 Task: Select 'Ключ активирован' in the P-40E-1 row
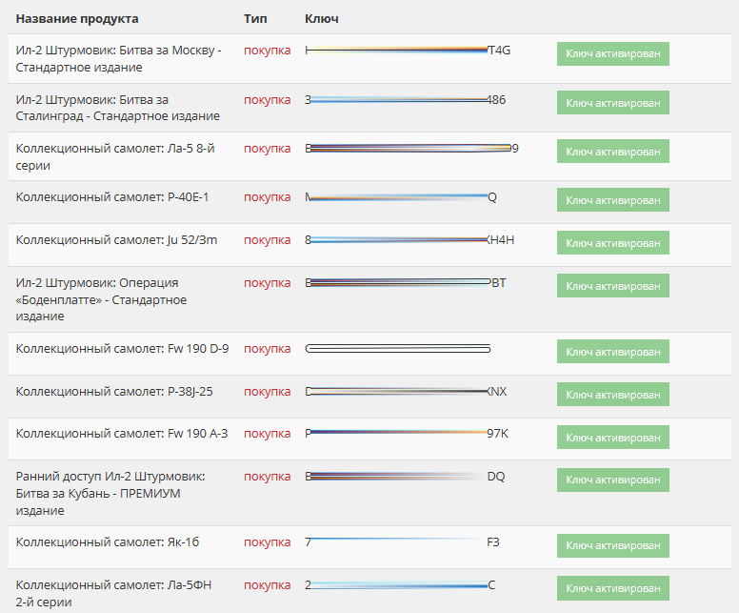(x=612, y=200)
